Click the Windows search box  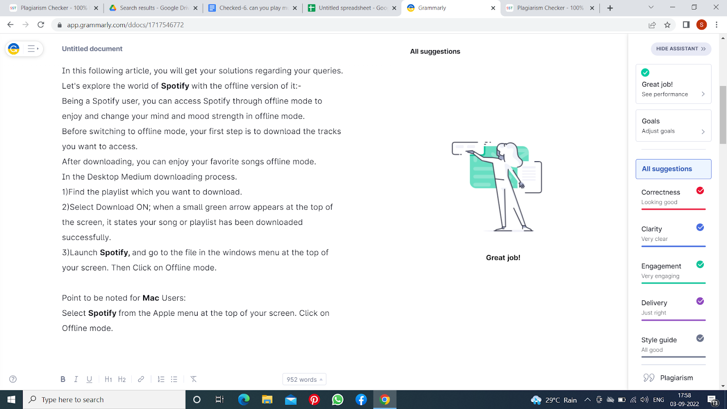point(104,399)
